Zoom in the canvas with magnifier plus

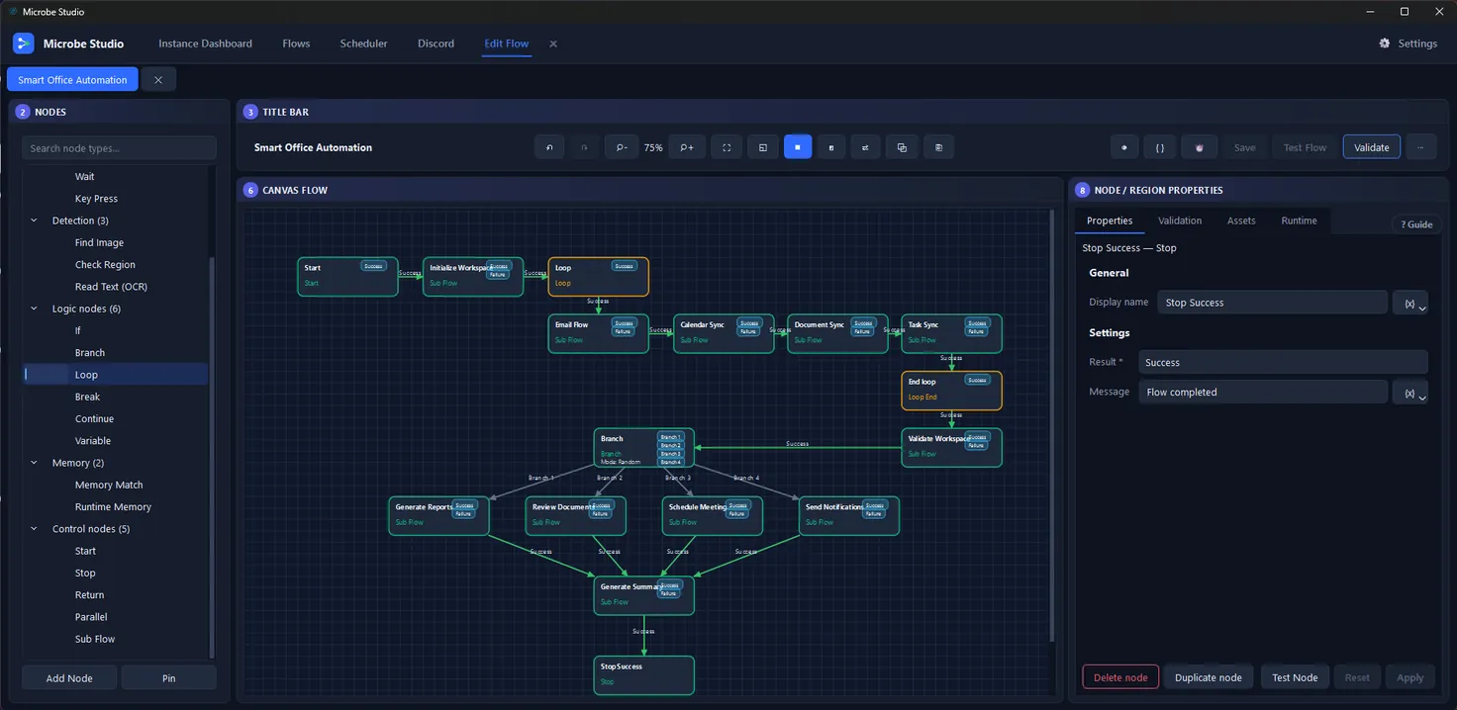click(686, 147)
